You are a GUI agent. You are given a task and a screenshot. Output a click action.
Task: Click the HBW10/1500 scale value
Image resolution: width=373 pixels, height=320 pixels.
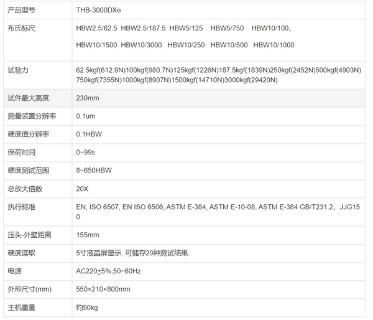coord(96,45)
